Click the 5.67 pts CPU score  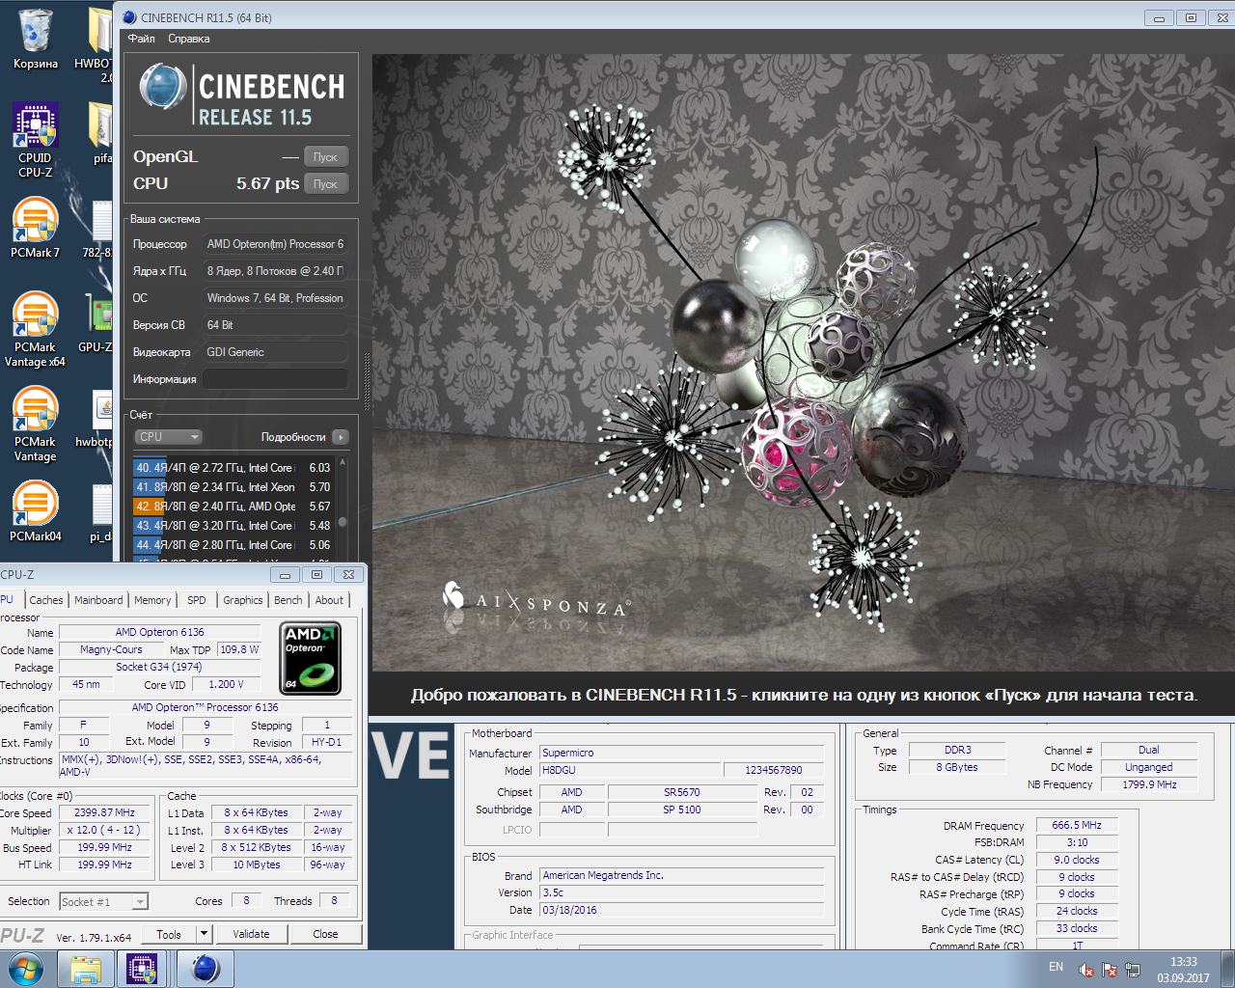267,183
